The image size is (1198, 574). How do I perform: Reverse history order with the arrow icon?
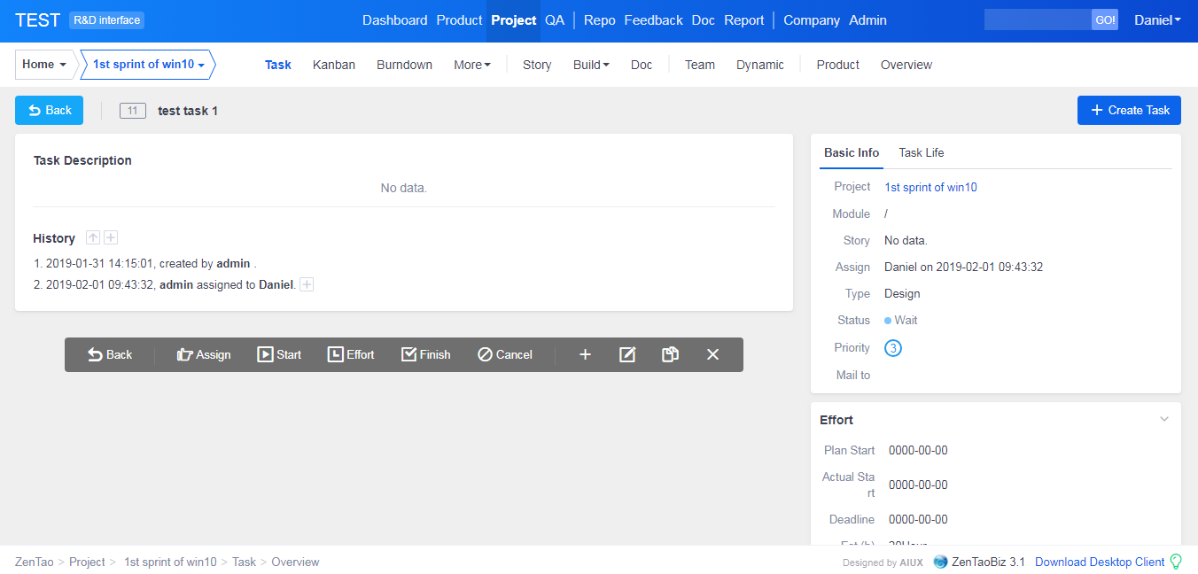(93, 237)
